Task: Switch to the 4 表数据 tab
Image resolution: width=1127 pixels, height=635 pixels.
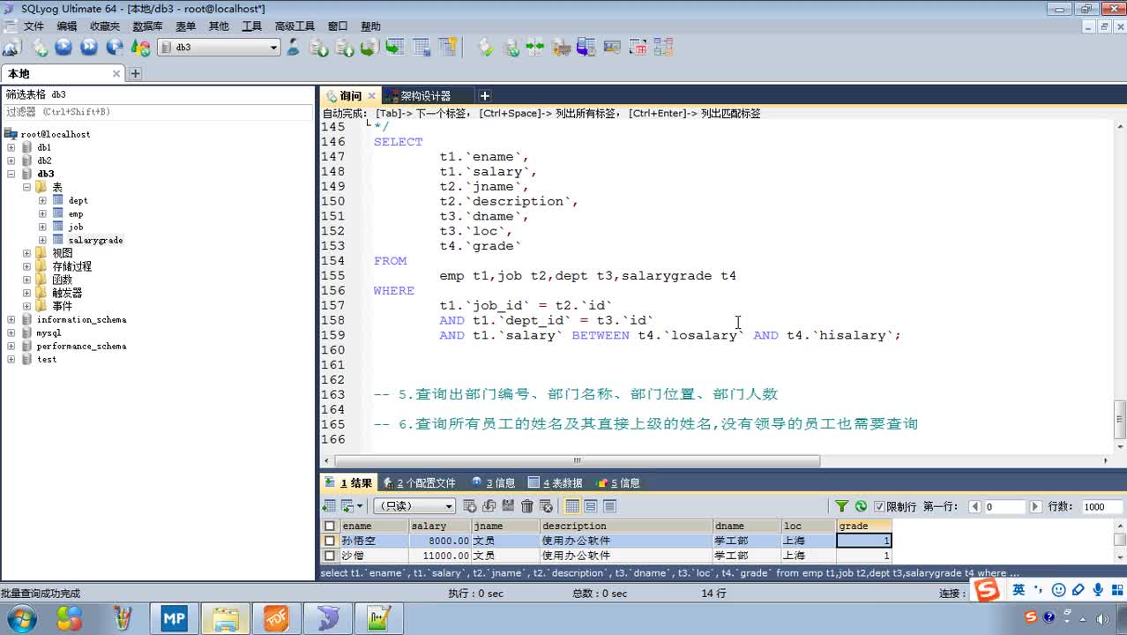Action: 556,482
